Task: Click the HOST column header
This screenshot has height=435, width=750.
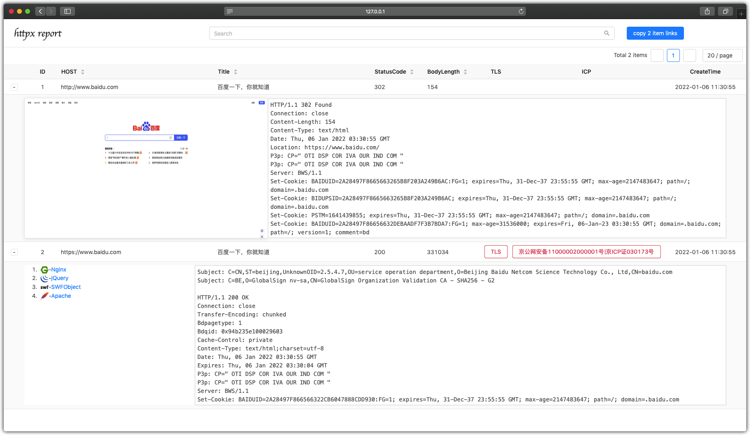Action: click(69, 72)
